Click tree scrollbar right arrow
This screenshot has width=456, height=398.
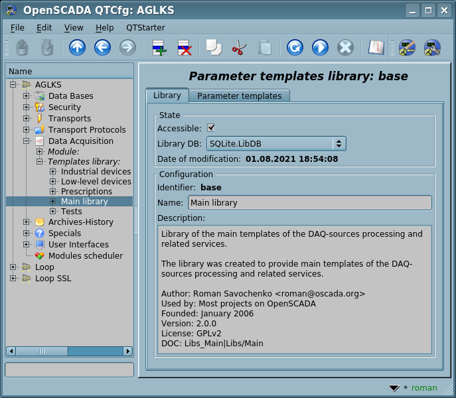tap(127, 351)
